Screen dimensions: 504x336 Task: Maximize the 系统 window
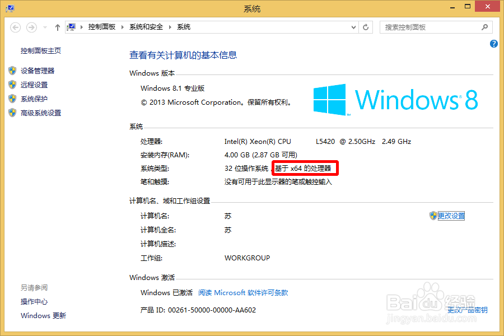[468, 6]
